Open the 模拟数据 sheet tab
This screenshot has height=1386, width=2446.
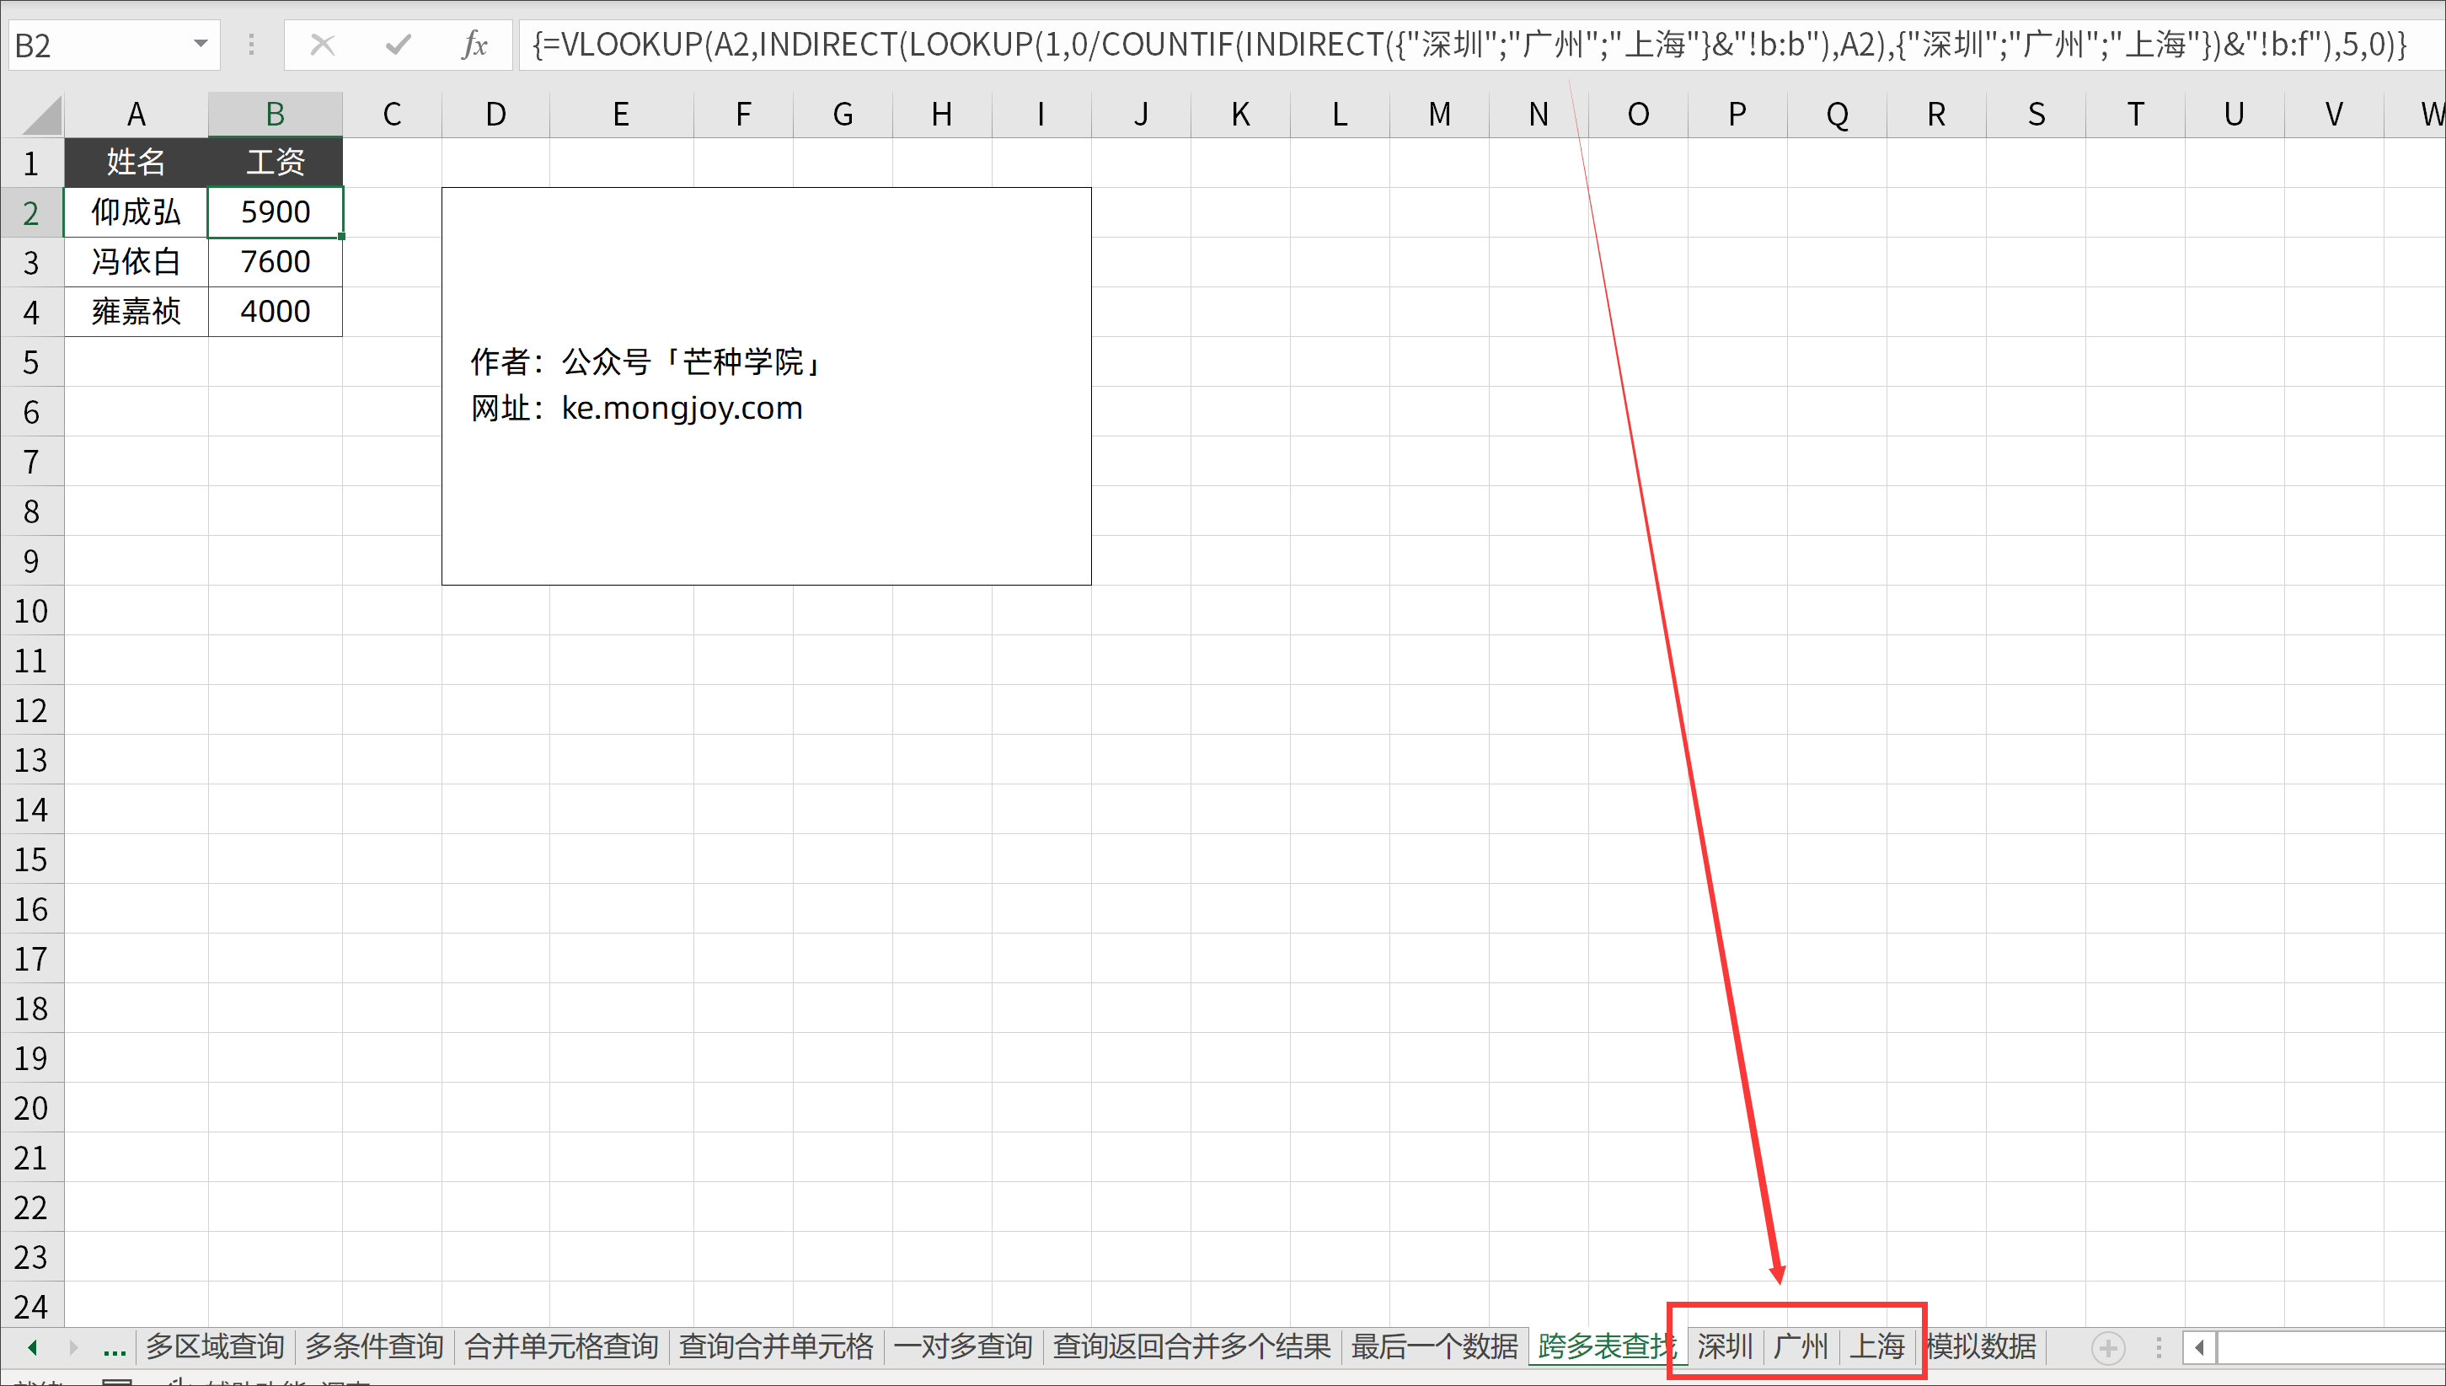pyautogui.click(x=1982, y=1346)
